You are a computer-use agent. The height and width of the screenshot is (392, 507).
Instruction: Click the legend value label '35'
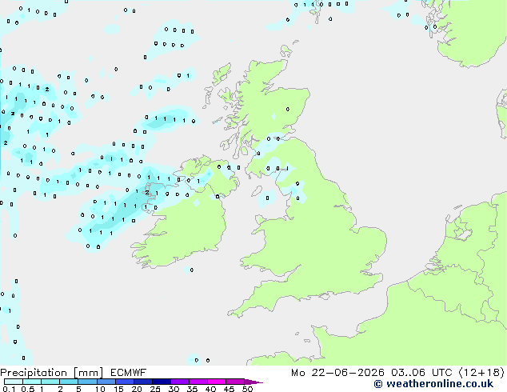coord(192,389)
